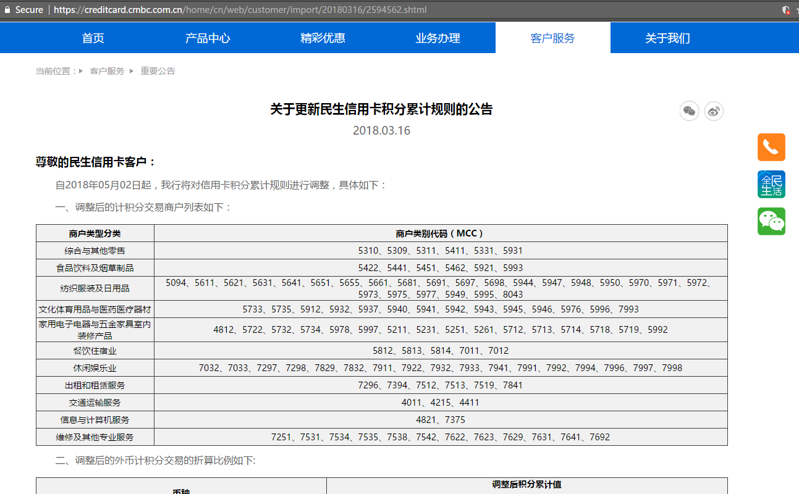This screenshot has width=799, height=494.
Task: Select the 纺织服装及日用品 row label
Action: pyautogui.click(x=95, y=288)
